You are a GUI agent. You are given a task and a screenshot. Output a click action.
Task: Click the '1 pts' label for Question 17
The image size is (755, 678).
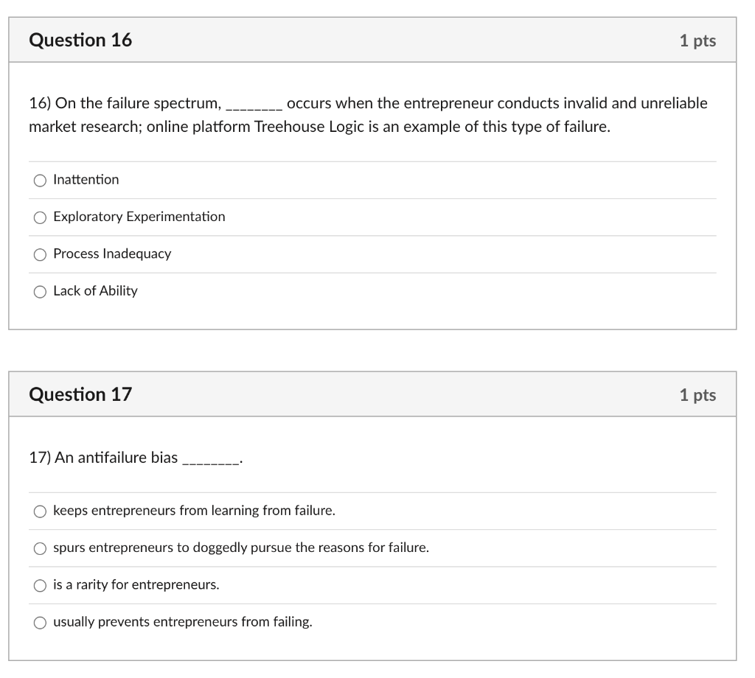click(x=697, y=395)
